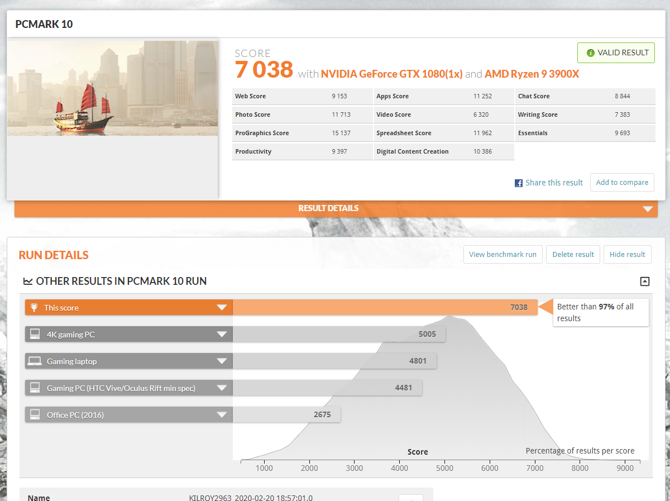Expand the Result Details bar arrow

coord(647,209)
